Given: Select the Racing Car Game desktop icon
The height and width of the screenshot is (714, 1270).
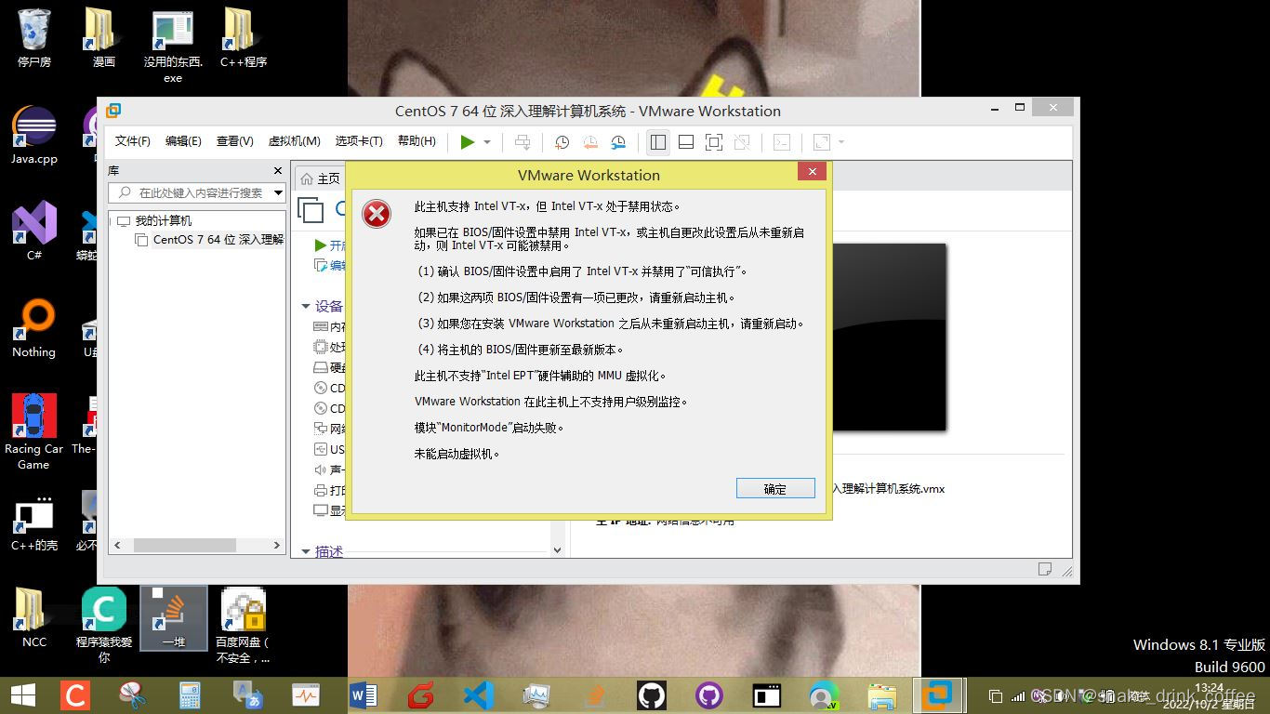Looking at the screenshot, I should click(x=34, y=432).
